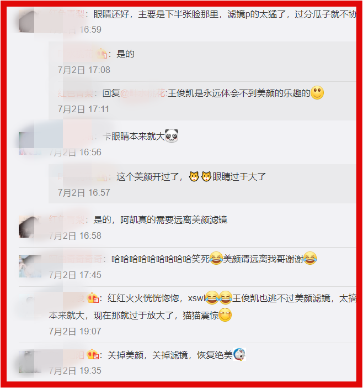Click the blushing emoji after 猫猫震惊

[x=225, y=314]
